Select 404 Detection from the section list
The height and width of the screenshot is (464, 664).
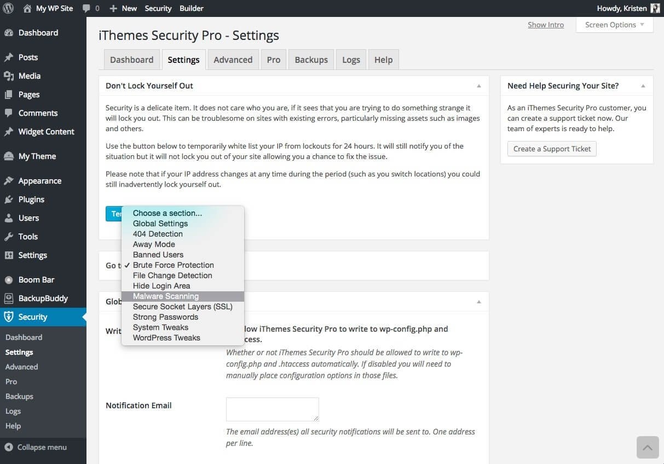click(183, 234)
